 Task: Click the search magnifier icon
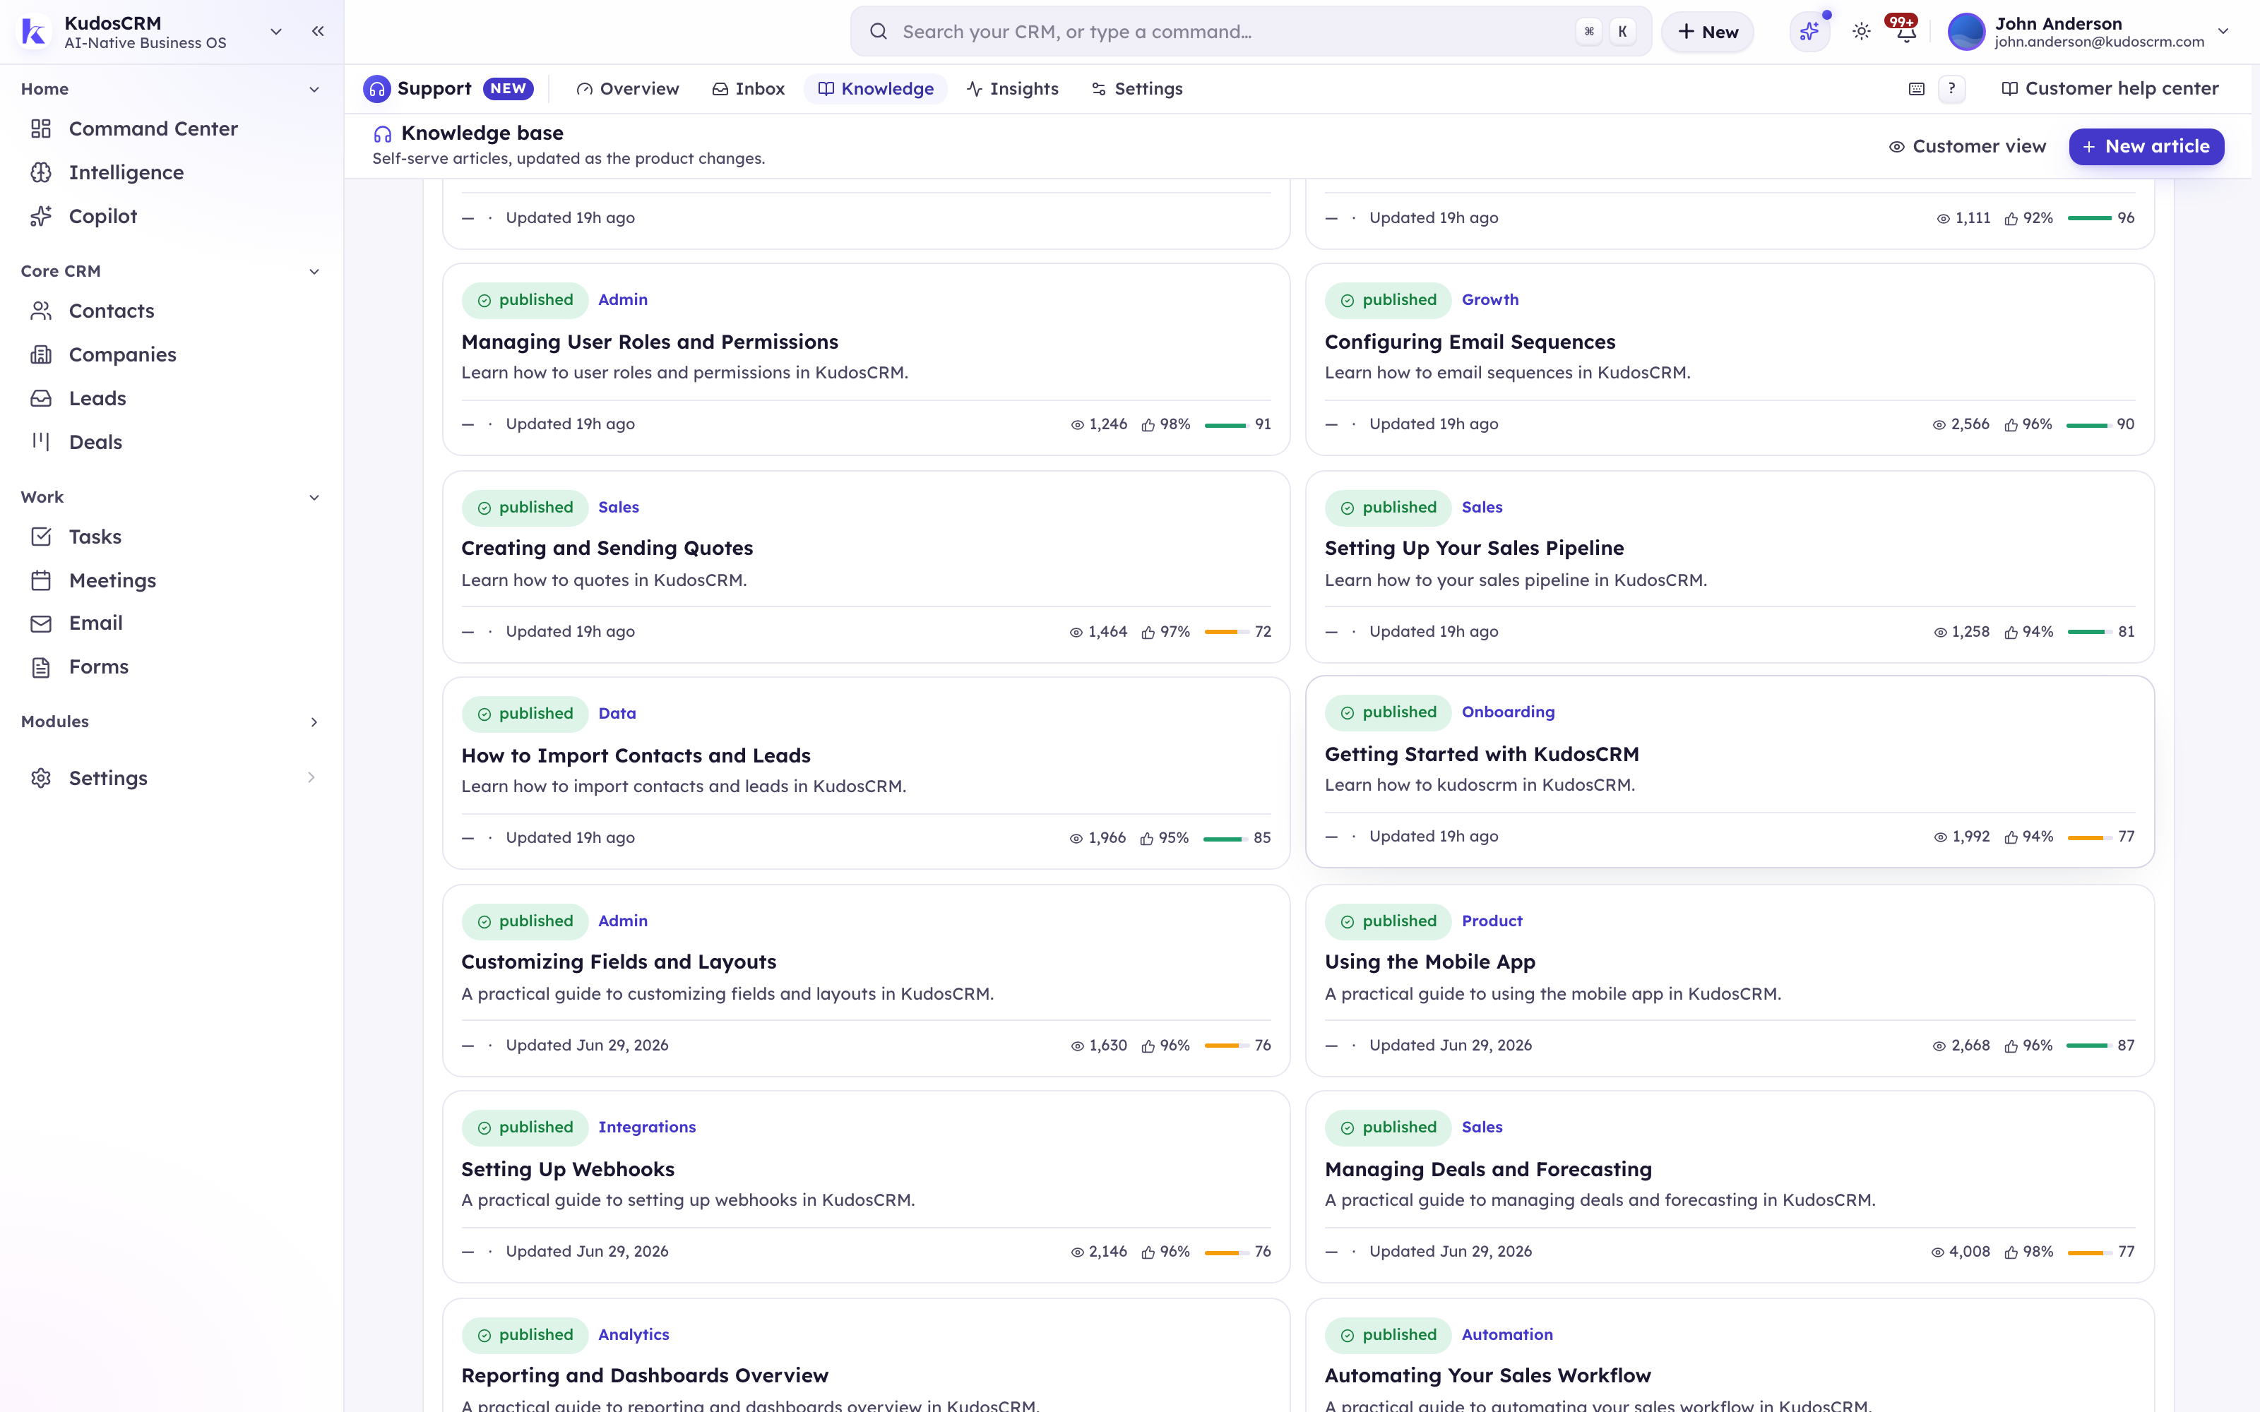point(878,32)
